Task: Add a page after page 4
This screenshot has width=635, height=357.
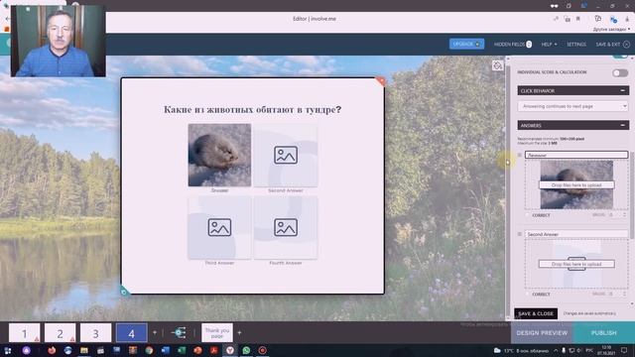Action: click(155, 333)
